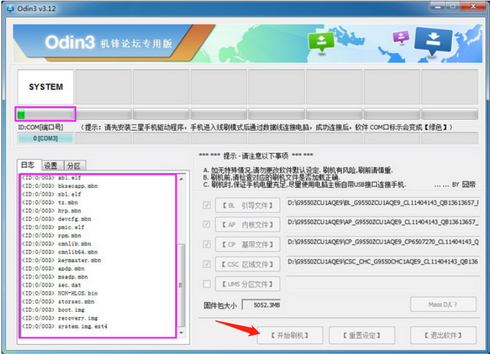Click the AP file path field

coord(383,223)
